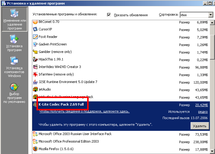Click the 6,89МБ size of BitComet
Image resolution: width=215 pixels, height=154 pixels.
[x=202, y=22]
